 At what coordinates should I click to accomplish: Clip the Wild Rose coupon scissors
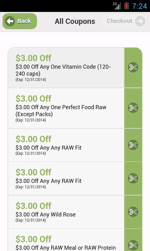coord(133,212)
